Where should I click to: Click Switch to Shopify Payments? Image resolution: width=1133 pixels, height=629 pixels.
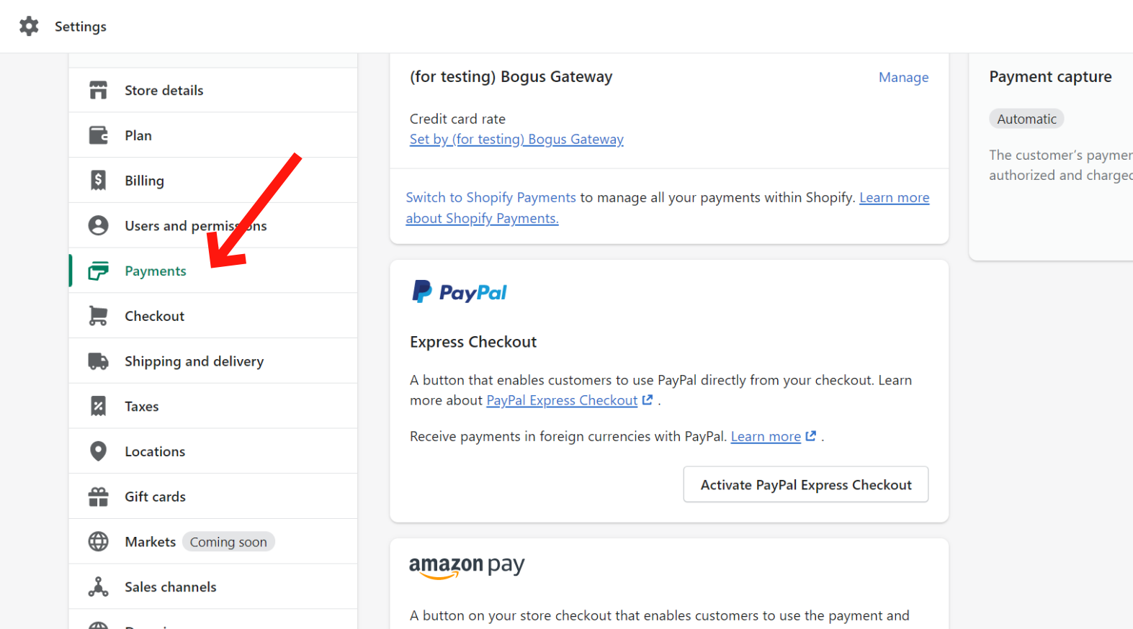click(x=491, y=196)
